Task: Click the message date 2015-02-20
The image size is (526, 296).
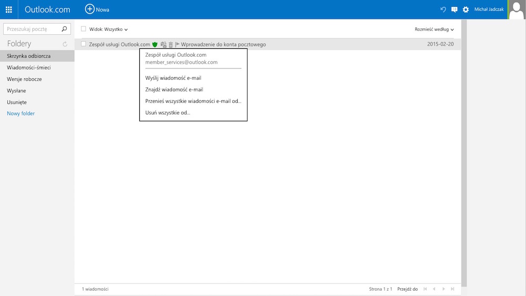Action: (x=440, y=44)
